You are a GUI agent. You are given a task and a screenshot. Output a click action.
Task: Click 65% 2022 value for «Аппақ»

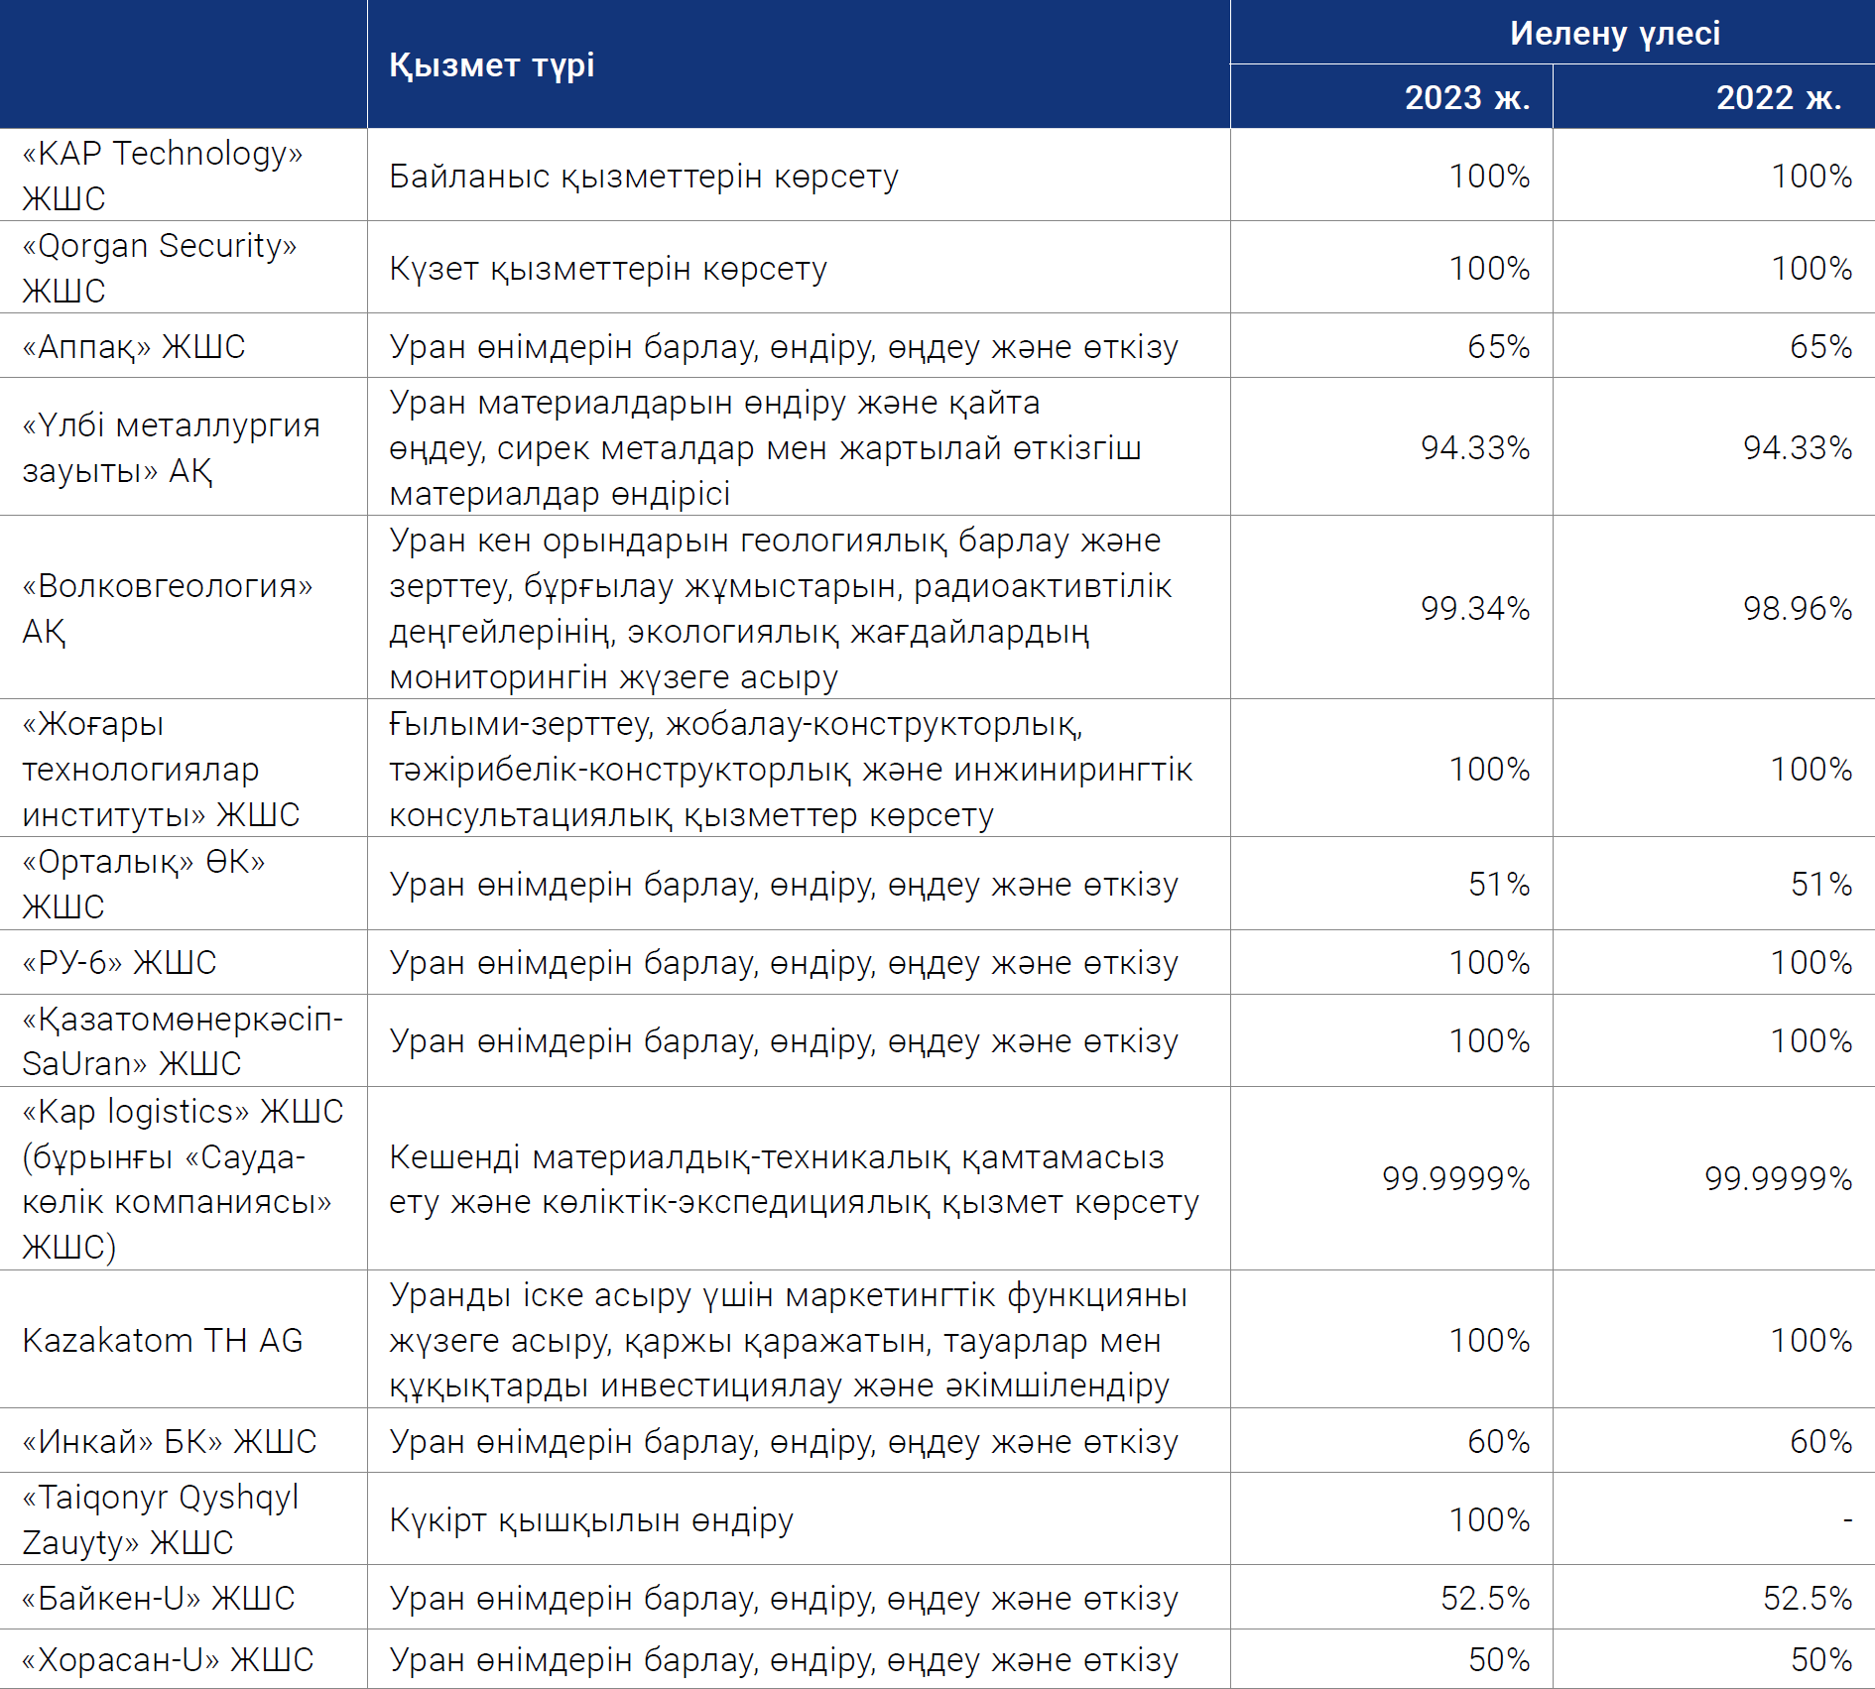[x=1821, y=346]
